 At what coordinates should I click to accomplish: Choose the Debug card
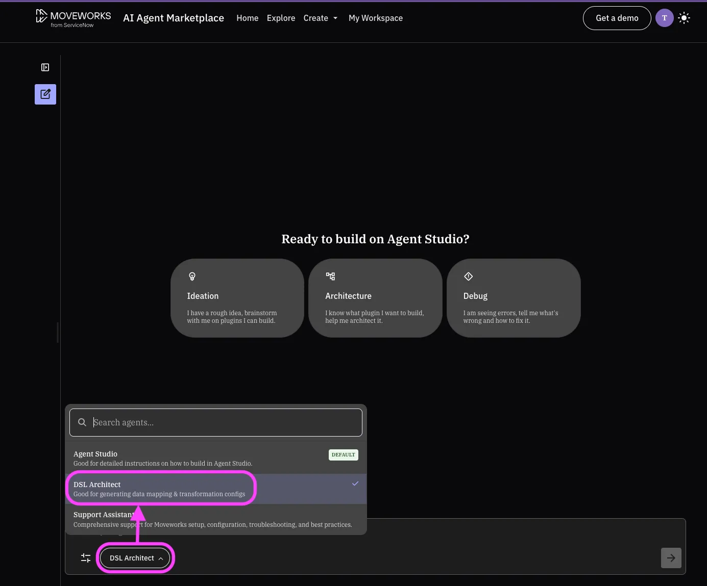(514, 298)
